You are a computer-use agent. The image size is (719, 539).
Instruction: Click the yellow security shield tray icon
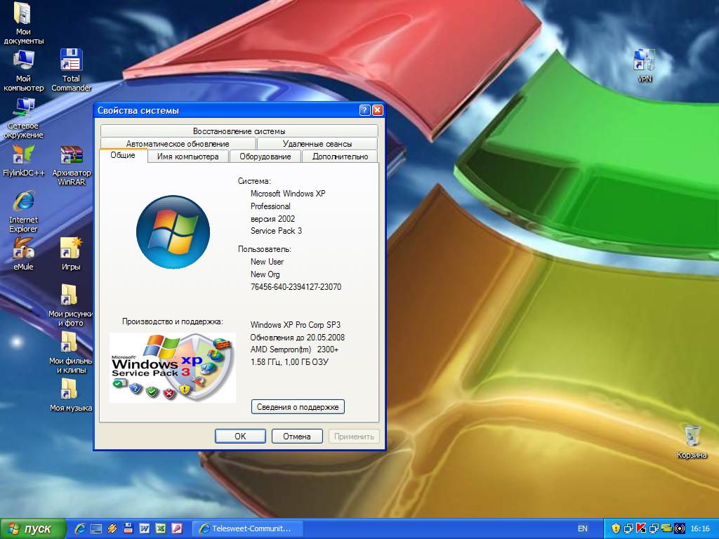click(616, 528)
